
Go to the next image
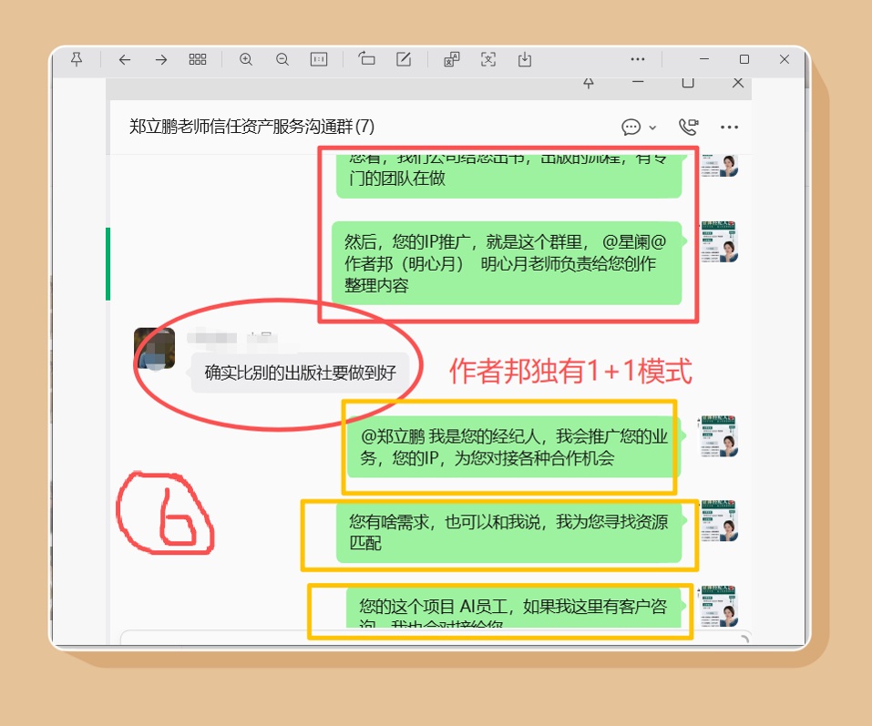[x=161, y=59]
